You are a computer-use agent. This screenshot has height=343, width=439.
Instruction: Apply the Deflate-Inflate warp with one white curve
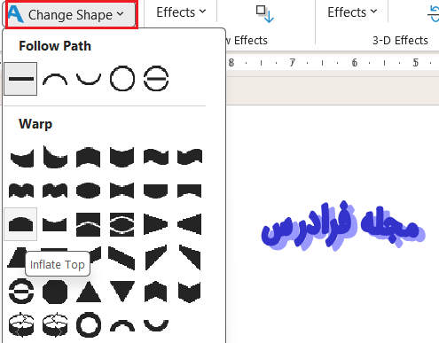point(89,224)
